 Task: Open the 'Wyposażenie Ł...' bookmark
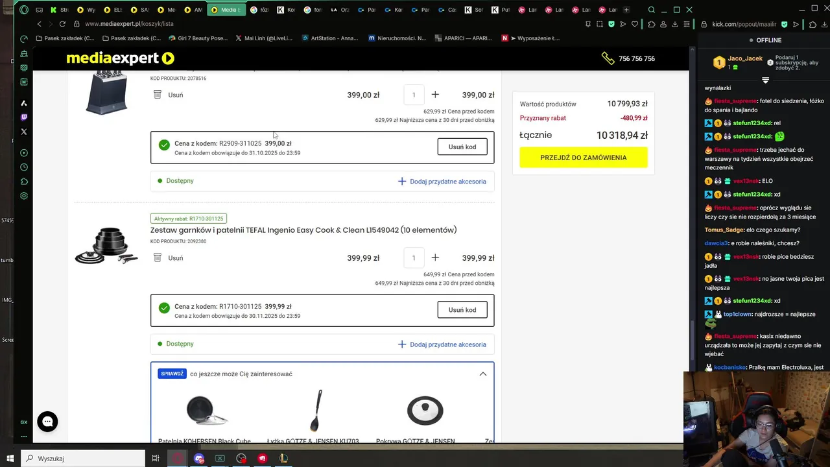[530, 38]
